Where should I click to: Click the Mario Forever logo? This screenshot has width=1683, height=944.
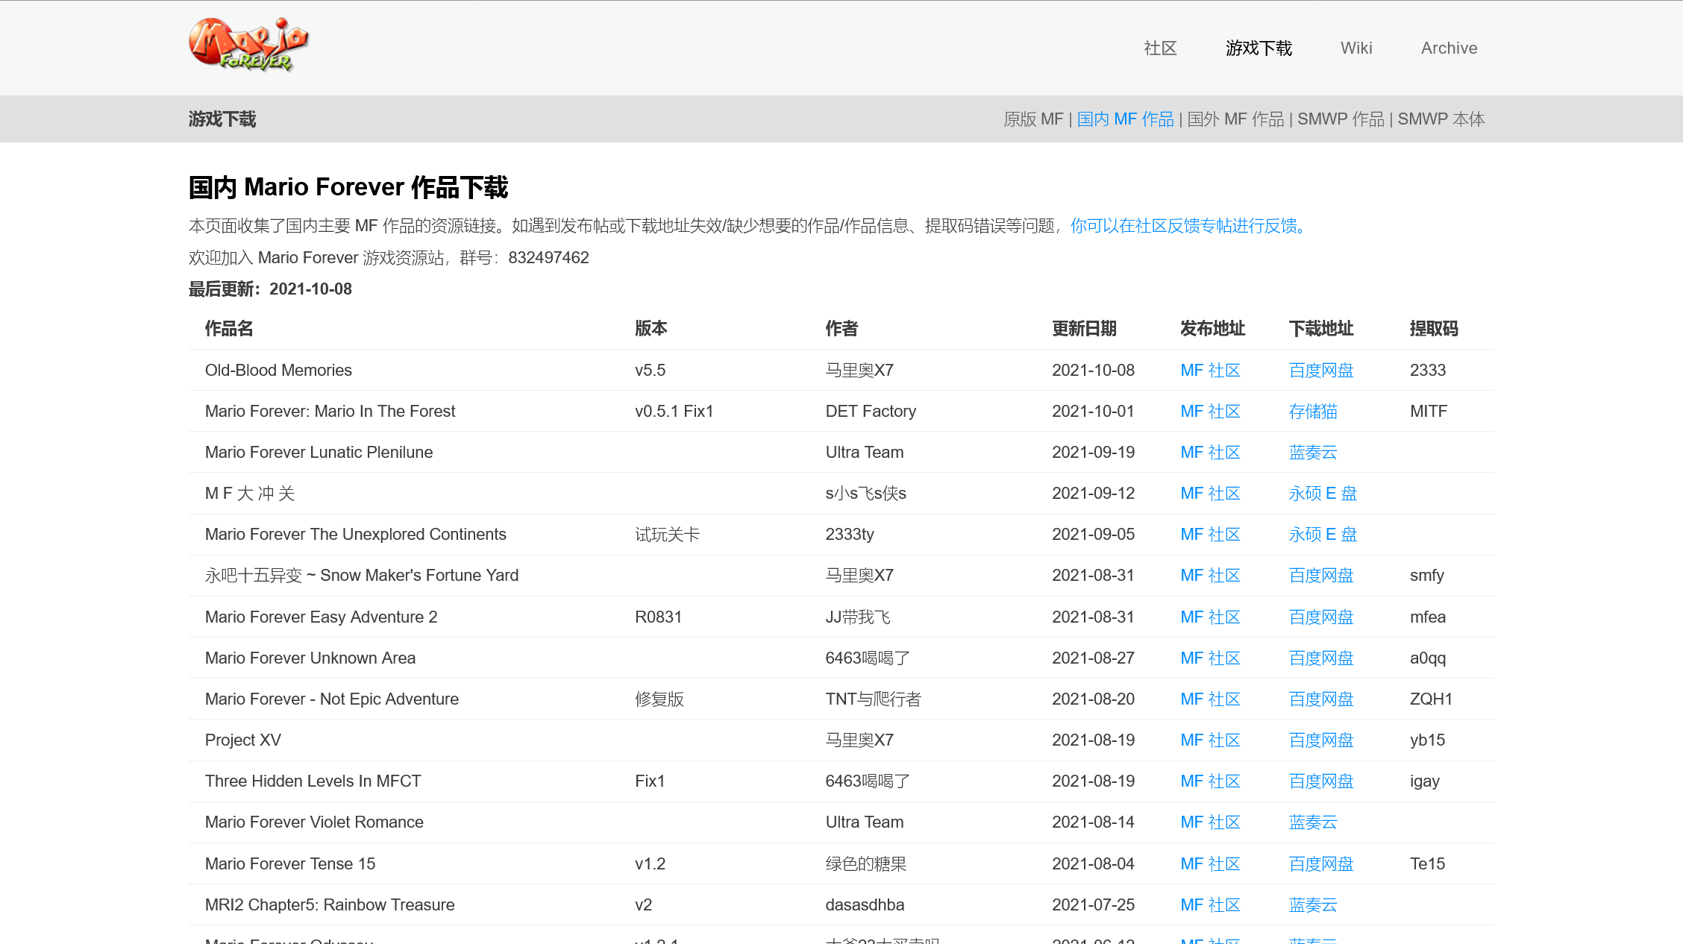[x=248, y=45]
